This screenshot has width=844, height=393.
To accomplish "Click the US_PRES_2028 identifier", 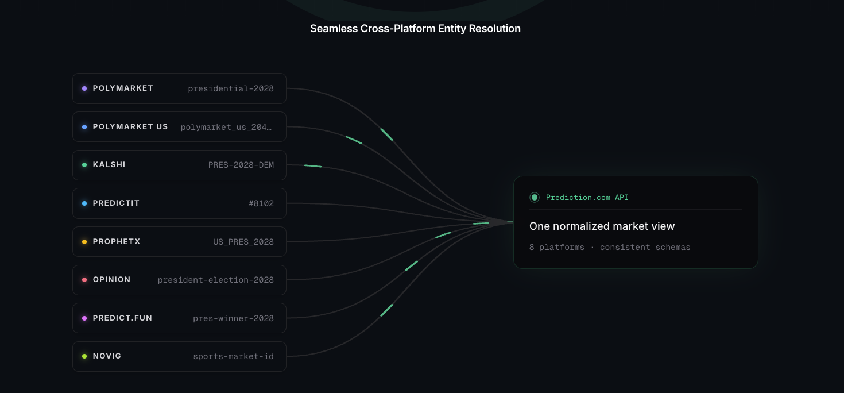I will (x=243, y=242).
